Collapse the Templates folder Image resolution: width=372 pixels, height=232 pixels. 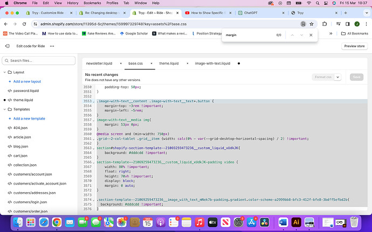pos(5,109)
